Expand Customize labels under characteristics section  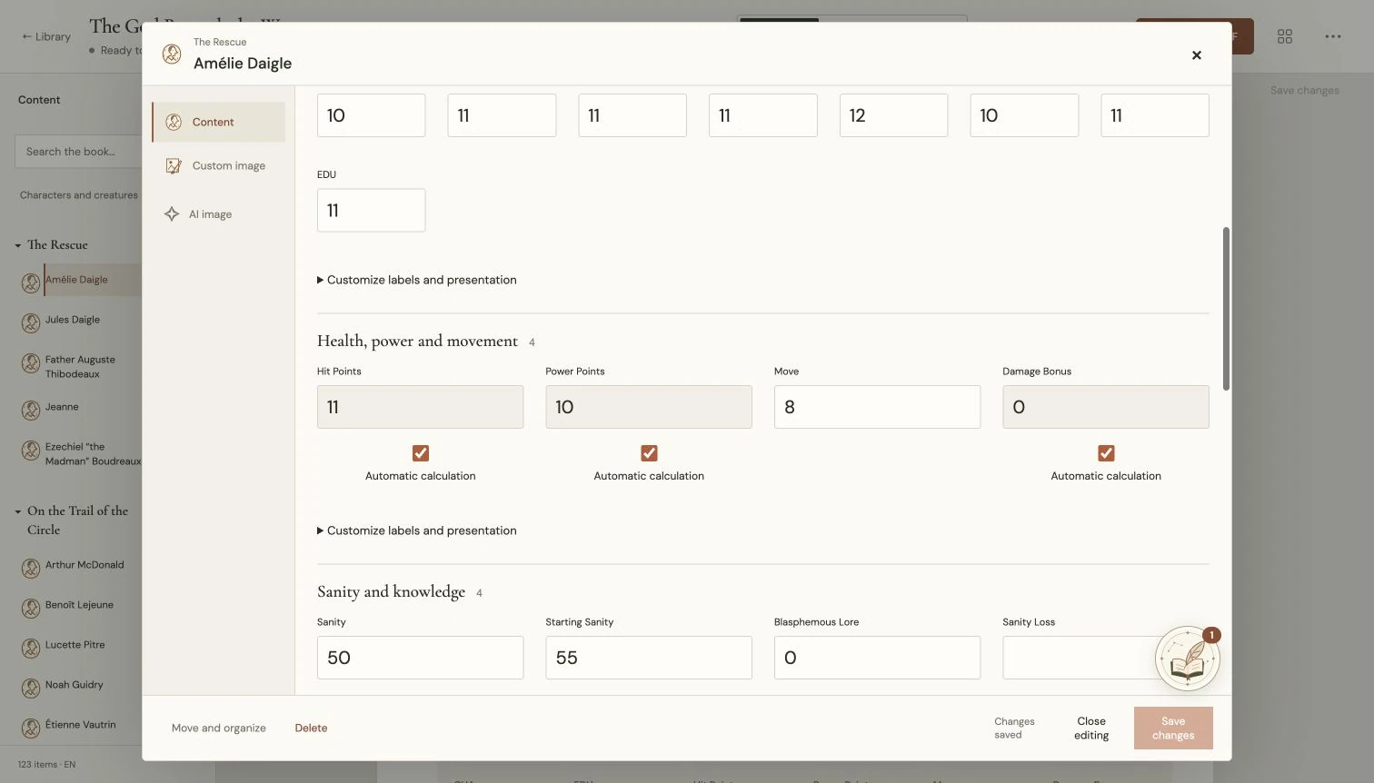pyautogui.click(x=417, y=280)
